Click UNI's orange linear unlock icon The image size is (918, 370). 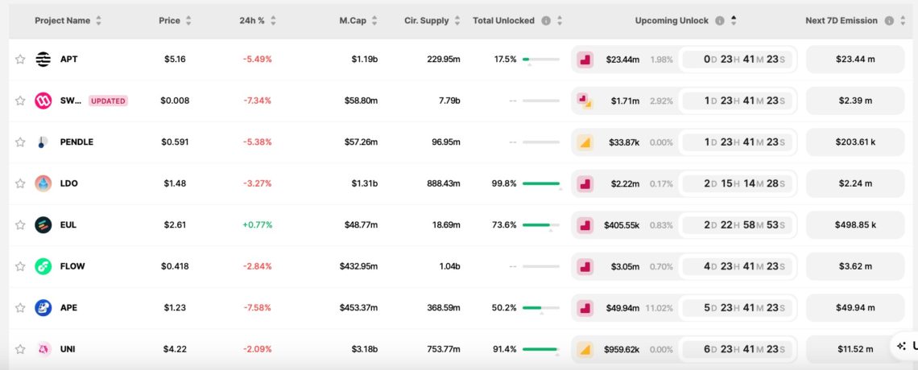click(x=585, y=350)
